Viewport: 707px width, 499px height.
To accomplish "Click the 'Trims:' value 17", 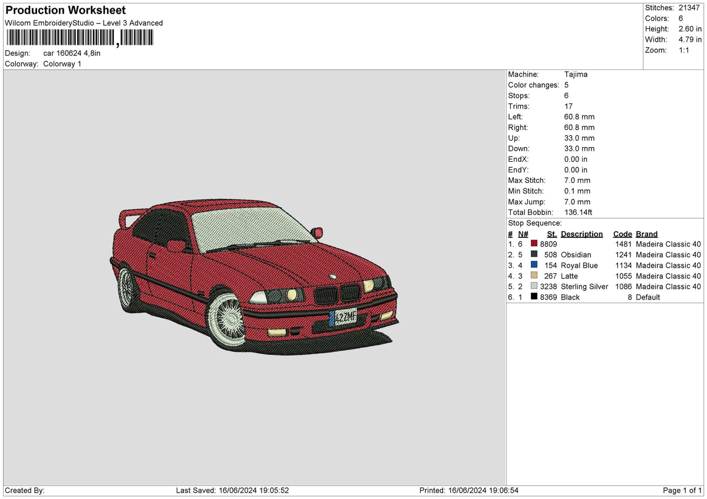I will 568,106.
